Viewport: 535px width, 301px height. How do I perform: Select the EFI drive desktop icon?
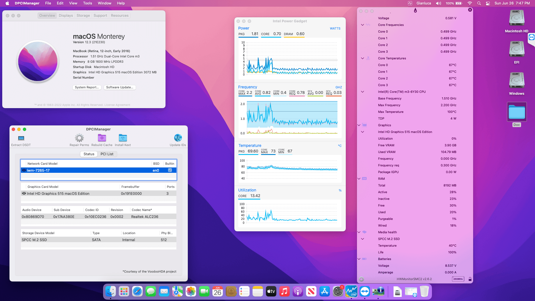click(x=517, y=50)
